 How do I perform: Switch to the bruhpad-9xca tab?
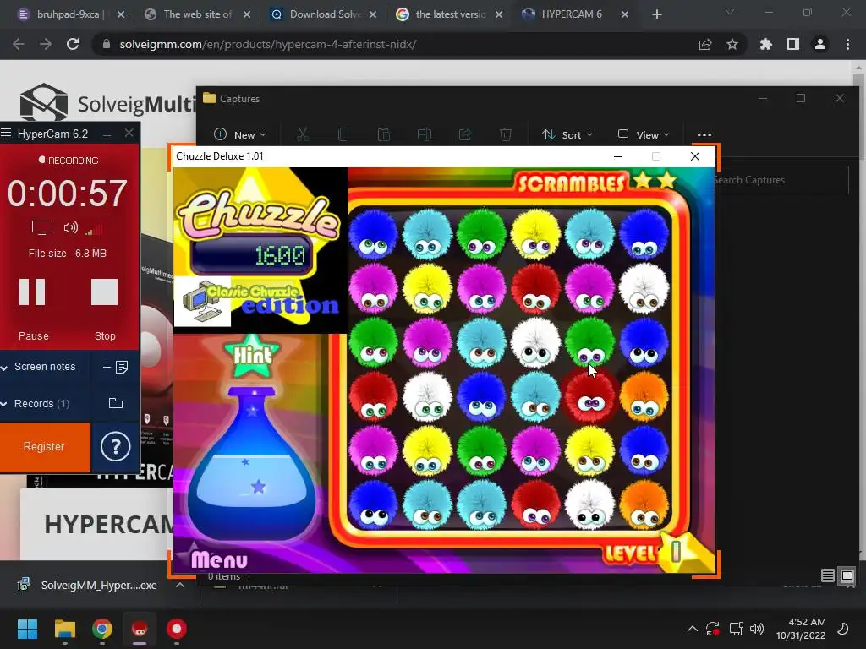click(69, 14)
